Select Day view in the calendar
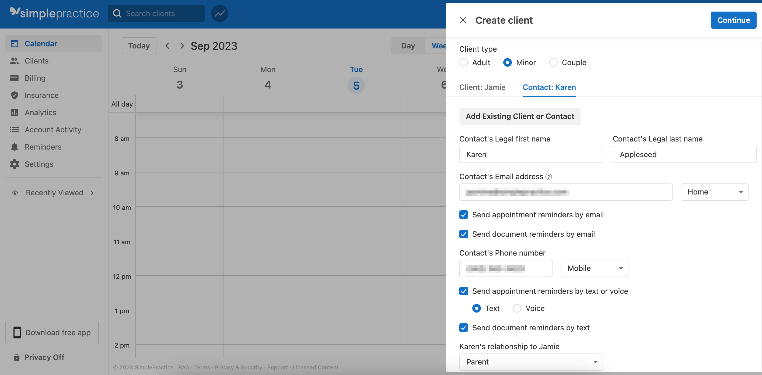 pos(408,45)
